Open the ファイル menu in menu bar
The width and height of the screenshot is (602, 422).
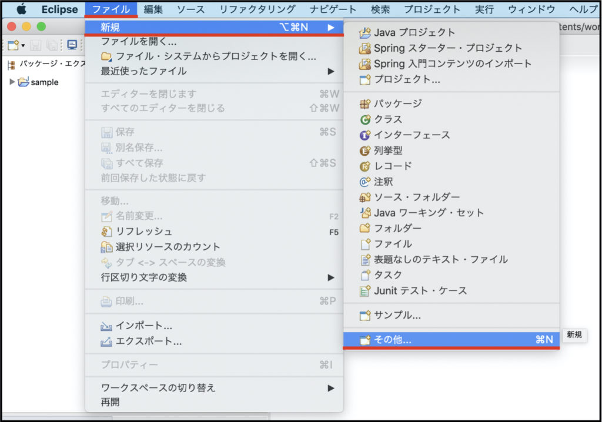click(x=111, y=9)
